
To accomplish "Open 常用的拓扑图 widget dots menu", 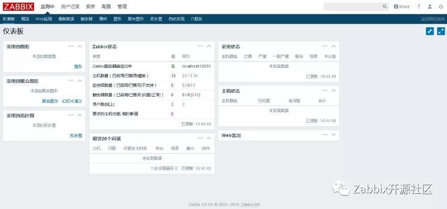I will pyautogui.click(x=71, y=115).
